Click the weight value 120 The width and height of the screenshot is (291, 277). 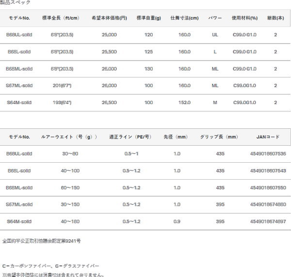click(x=149, y=35)
